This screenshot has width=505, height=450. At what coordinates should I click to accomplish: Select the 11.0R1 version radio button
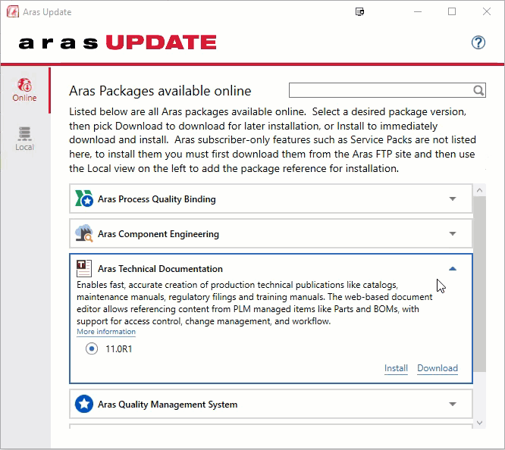92,348
